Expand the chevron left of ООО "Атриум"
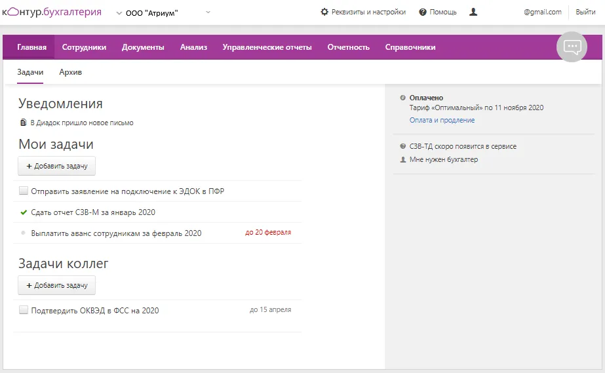Viewport: 605px width, 373px height. pyautogui.click(x=119, y=13)
